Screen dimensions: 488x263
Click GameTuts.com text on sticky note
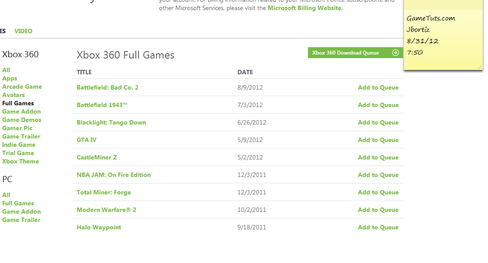point(431,18)
